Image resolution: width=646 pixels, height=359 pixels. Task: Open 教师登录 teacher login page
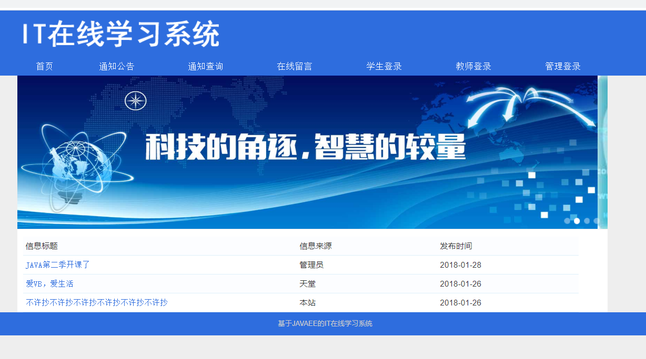[x=473, y=66]
